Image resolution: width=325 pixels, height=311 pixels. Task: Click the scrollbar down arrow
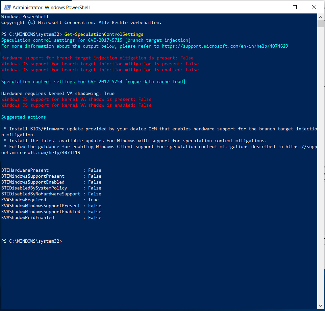320,306
